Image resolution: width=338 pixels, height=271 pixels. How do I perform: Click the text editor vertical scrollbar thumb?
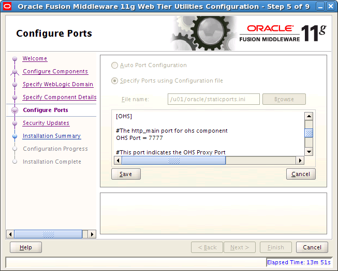pos(308,133)
